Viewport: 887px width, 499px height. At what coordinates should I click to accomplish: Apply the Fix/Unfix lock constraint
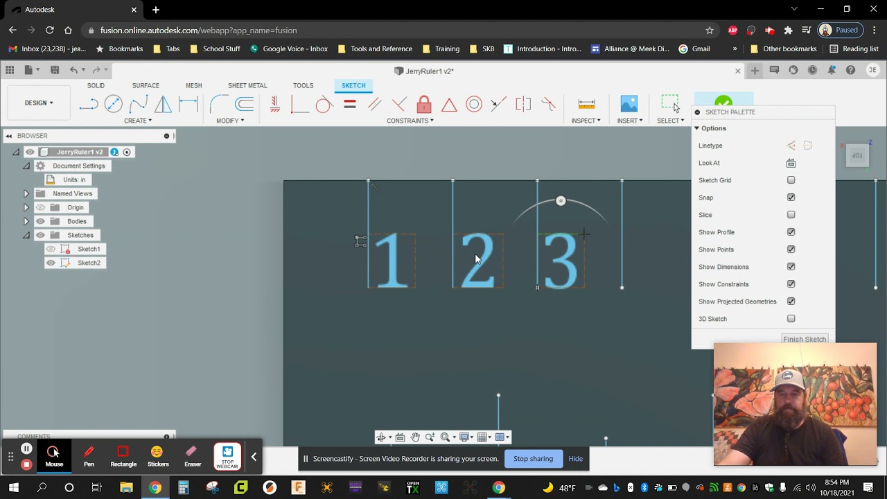[424, 105]
